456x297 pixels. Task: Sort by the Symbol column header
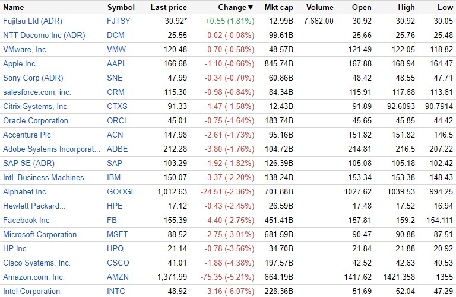[121, 8]
